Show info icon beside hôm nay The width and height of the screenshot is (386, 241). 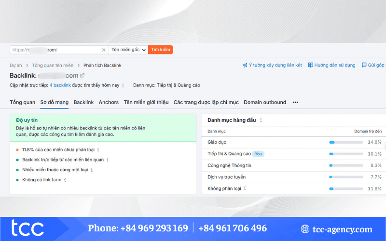tap(123, 86)
